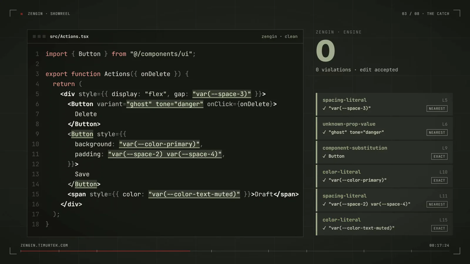The height and width of the screenshot is (264, 470).
Task: Click the NEAREST badge on the L11 card
Action: point(437,204)
